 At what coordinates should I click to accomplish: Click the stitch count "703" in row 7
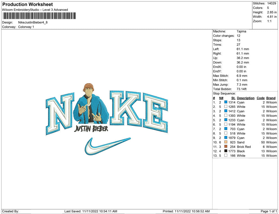[233, 129]
